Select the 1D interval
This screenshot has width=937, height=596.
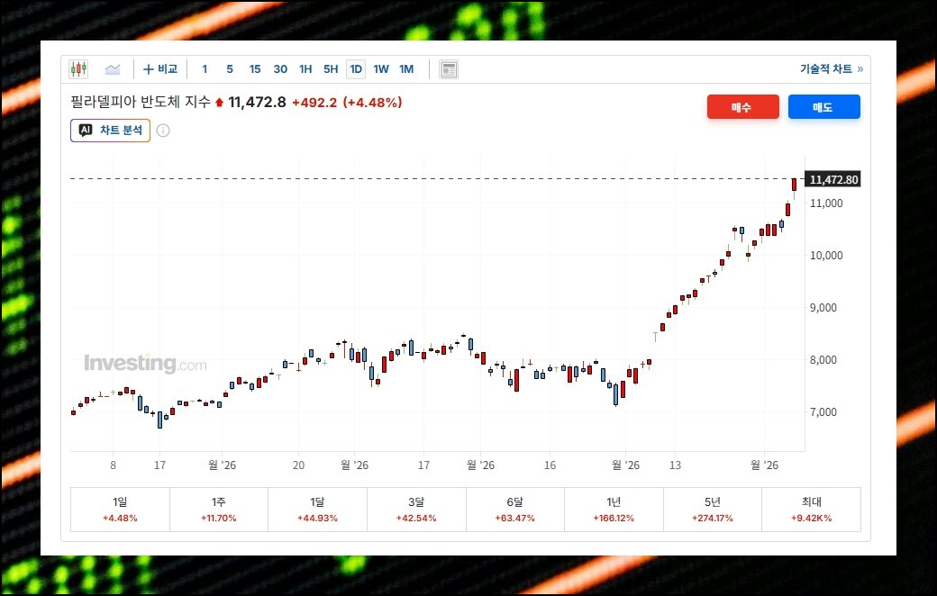(356, 69)
